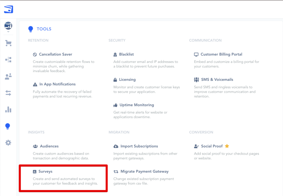This screenshot has width=283, height=196.
Task: Open the funnel flow sidebar icon
Action: 8,60
